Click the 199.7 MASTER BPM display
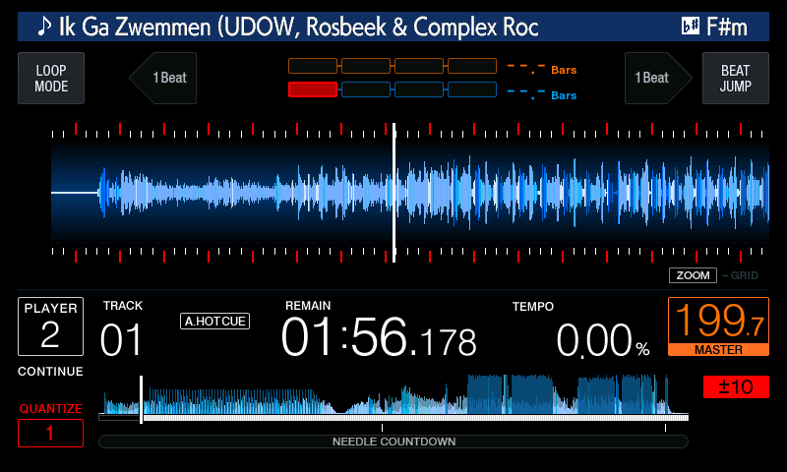Screen dimensions: 787x472 (718, 326)
